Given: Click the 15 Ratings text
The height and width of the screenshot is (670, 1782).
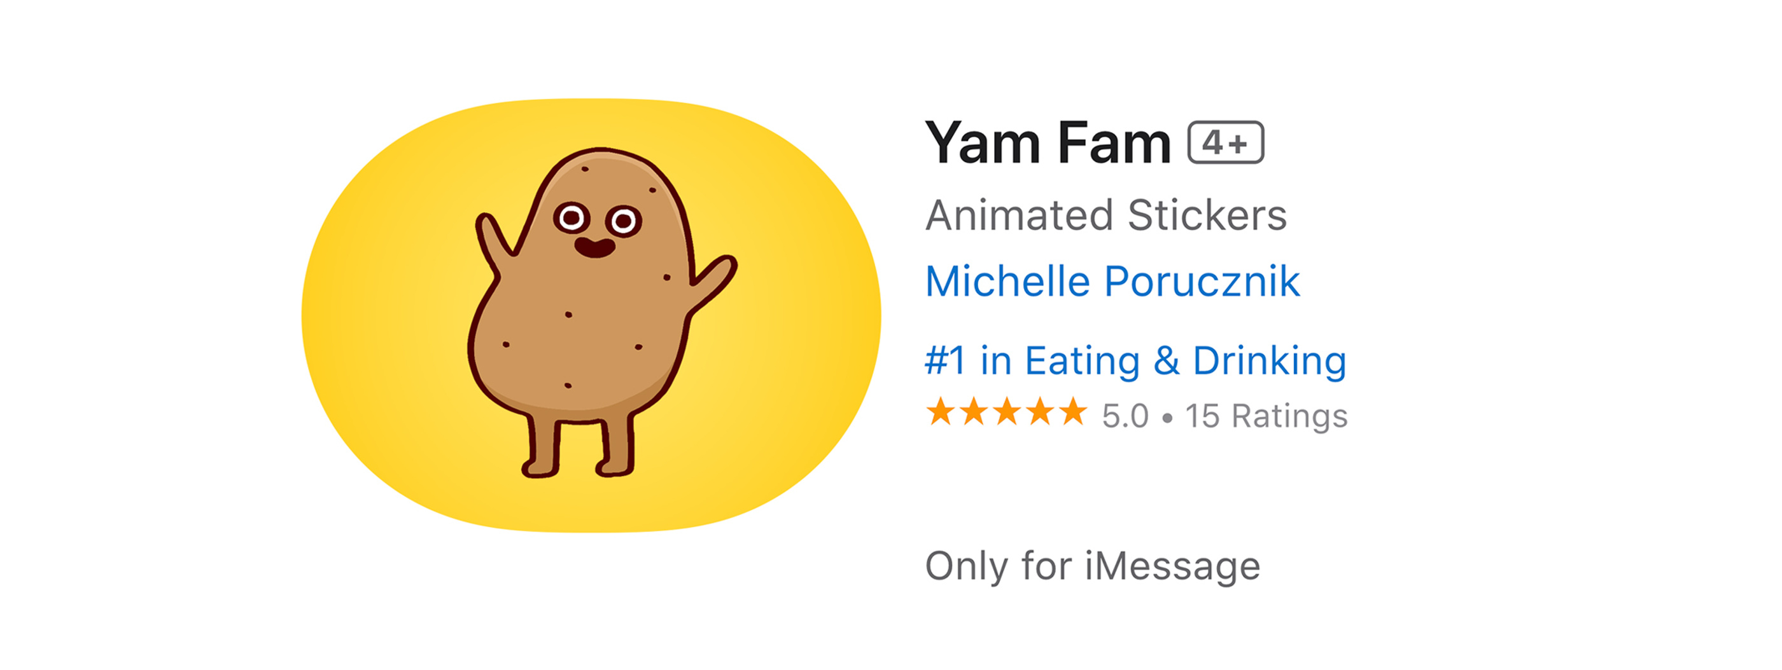Looking at the screenshot, I should tap(1266, 416).
